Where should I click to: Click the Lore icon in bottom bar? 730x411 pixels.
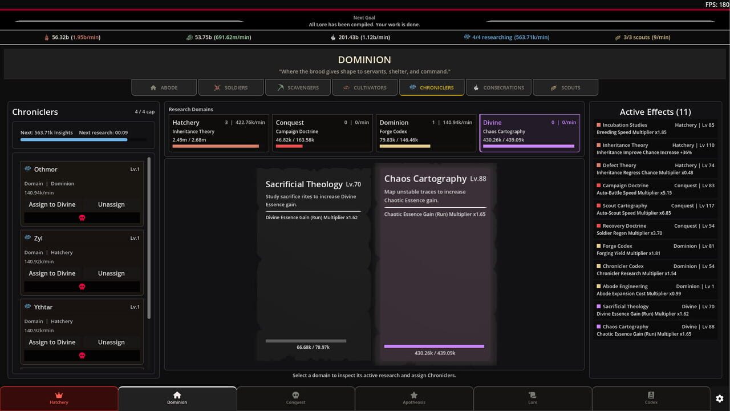click(x=532, y=395)
